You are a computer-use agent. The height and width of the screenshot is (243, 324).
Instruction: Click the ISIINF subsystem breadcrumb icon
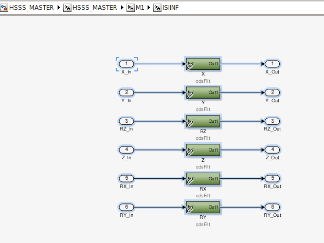point(157,8)
